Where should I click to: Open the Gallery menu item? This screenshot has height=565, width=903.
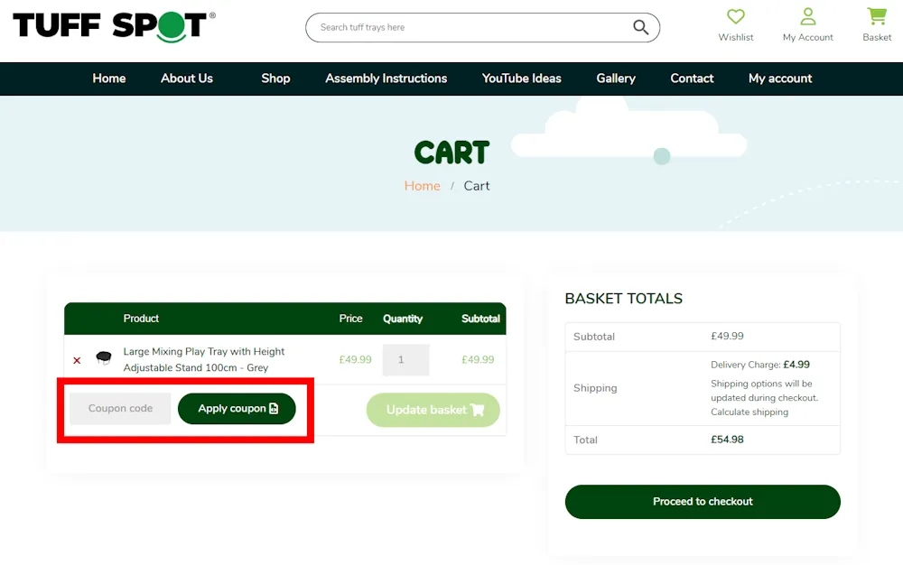point(616,79)
